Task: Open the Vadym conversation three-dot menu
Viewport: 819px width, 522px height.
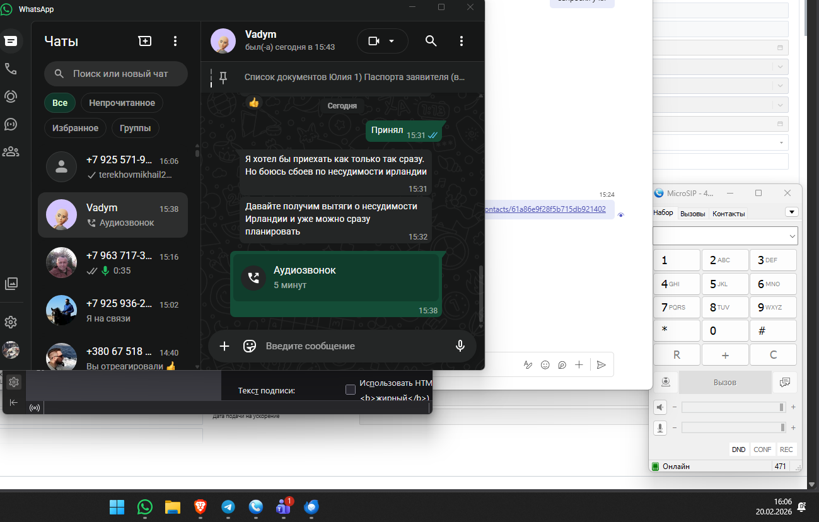Action: pyautogui.click(x=462, y=41)
